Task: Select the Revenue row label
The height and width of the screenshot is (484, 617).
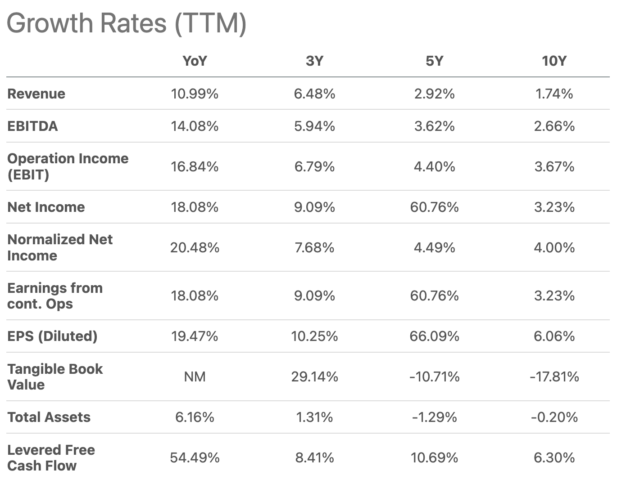Action: (36, 94)
